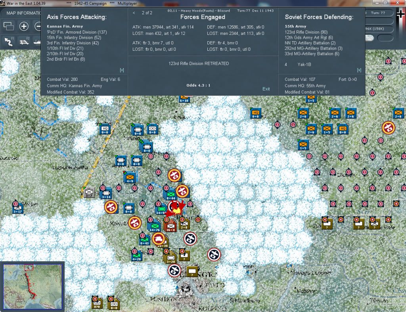Expand the Soviet defender list with [v]

click(359, 70)
